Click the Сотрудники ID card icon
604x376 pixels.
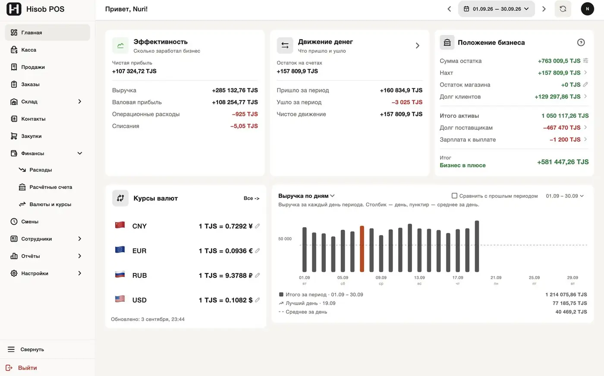[x=14, y=238]
